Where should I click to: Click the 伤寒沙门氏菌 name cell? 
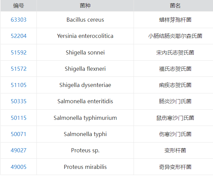pyautogui.click(x=173, y=134)
